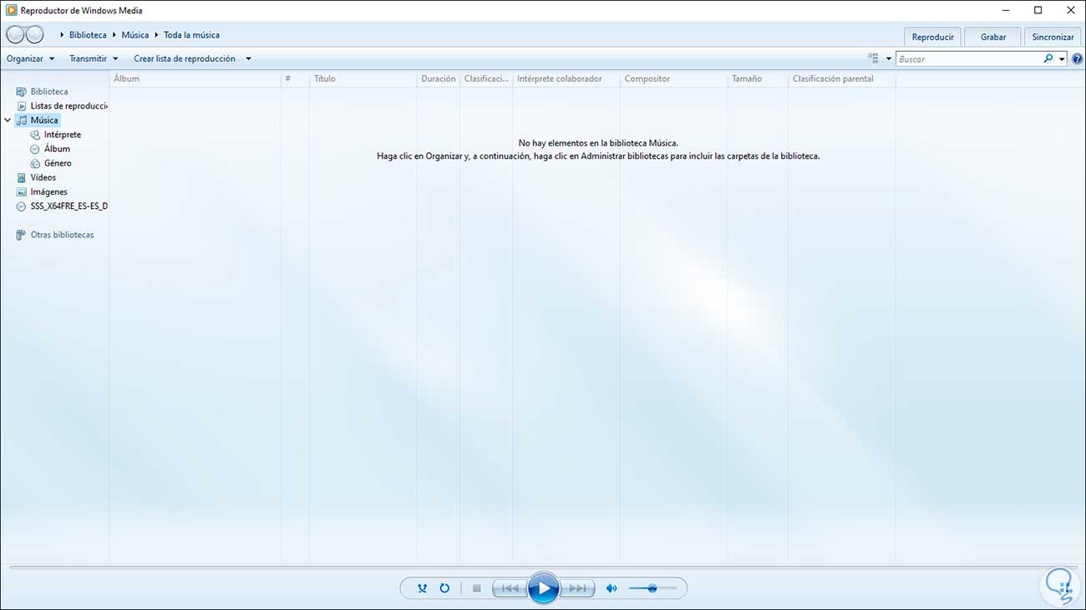Stop playback with the square button
Viewport: 1086px width, 610px height.
[476, 588]
